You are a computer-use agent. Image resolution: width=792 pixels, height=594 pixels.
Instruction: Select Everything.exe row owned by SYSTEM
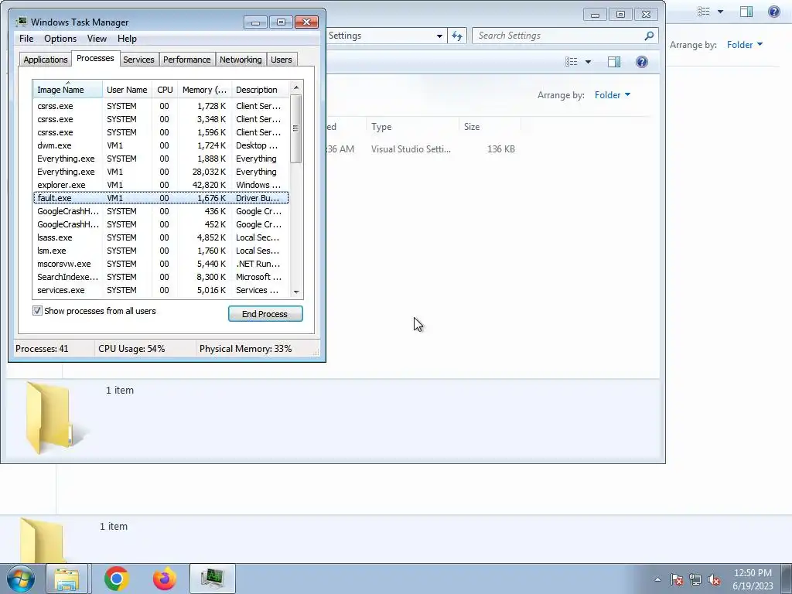tap(161, 159)
